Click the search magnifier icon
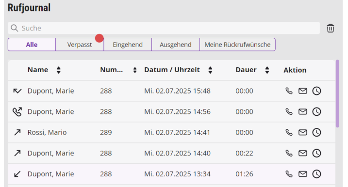The height and width of the screenshot is (187, 348). coord(15,28)
